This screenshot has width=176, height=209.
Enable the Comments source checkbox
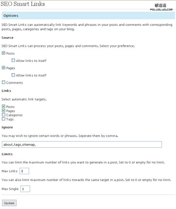click(4, 82)
